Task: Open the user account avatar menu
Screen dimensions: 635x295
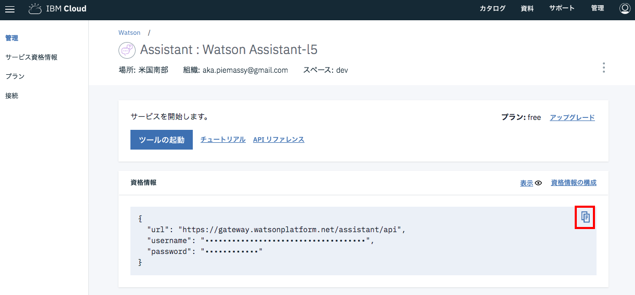Action: pos(625,9)
